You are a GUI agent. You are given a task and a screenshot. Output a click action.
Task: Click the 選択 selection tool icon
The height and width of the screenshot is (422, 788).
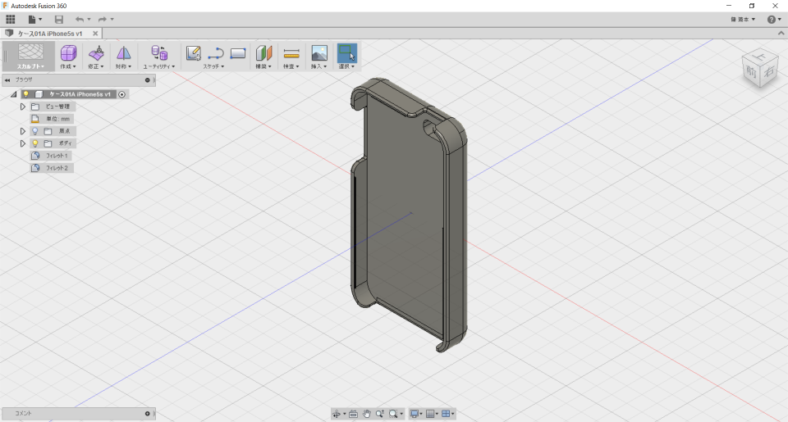pyautogui.click(x=346, y=52)
